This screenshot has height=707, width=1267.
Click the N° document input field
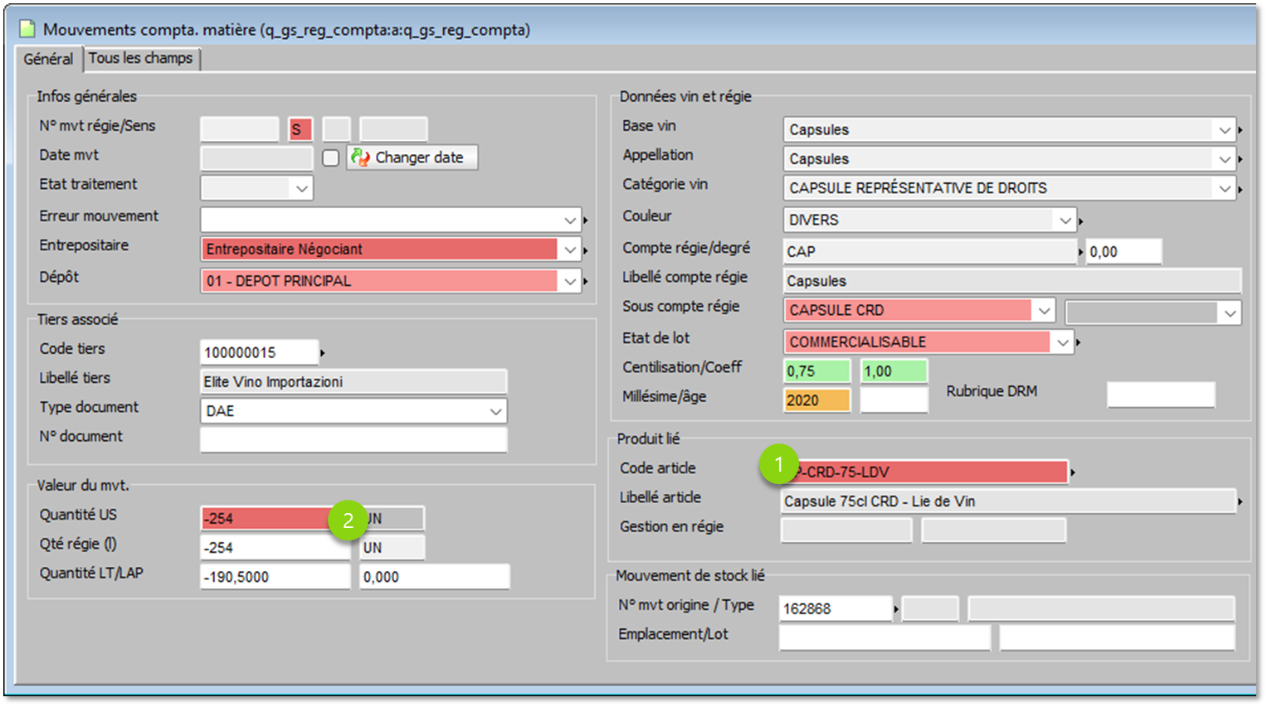pos(353,440)
